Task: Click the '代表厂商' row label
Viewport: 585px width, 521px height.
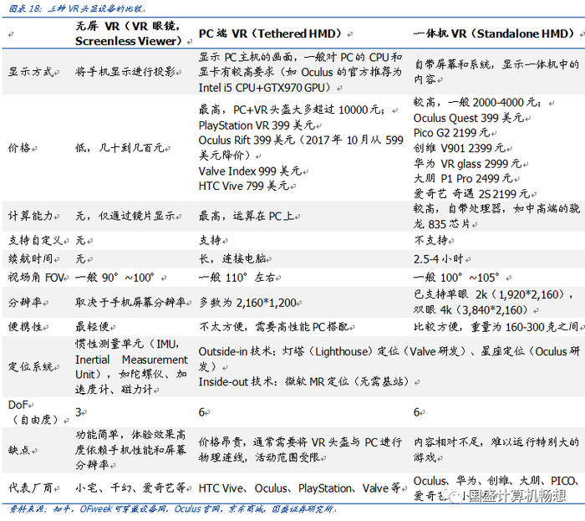Action: [x=31, y=488]
